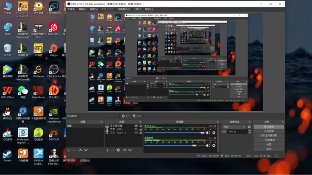312x175 pixels.
Task: Mute the 桌面音频 speaker icon
Action: click(x=208, y=145)
